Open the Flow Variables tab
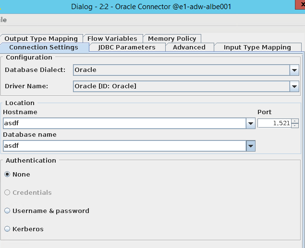 click(112, 39)
